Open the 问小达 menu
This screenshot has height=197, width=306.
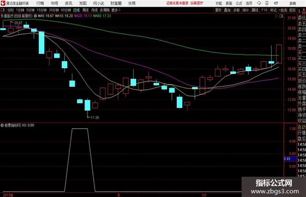[98, 3]
